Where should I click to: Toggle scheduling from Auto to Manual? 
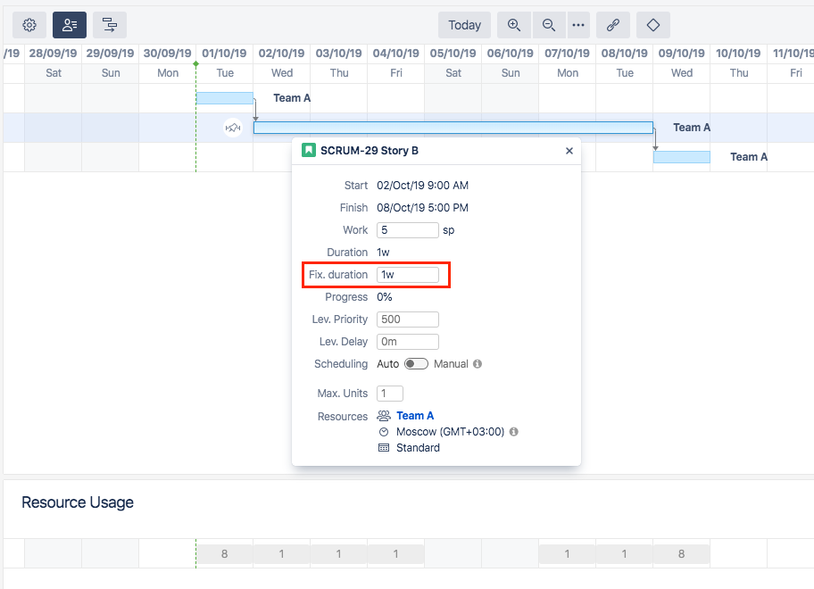(416, 364)
